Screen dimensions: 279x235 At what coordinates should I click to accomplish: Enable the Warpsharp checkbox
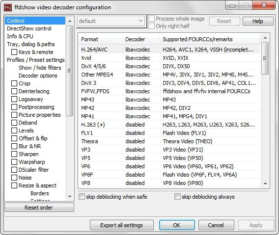14,162
